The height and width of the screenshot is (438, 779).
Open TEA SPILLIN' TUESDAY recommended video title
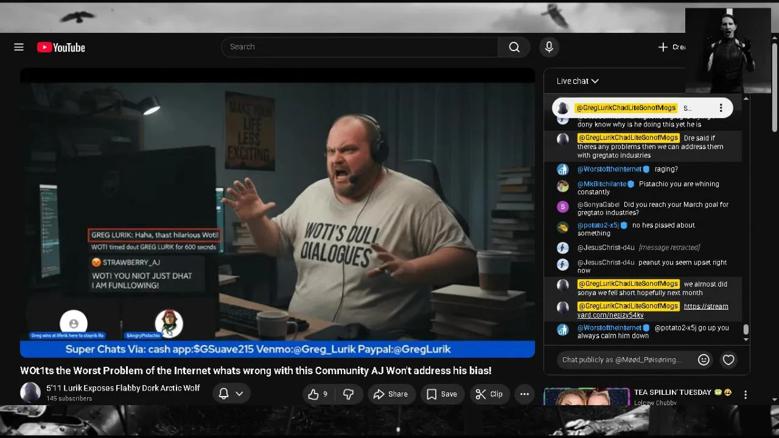coord(682,392)
